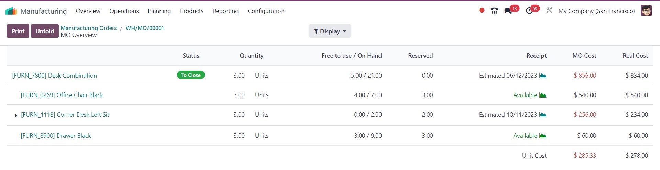Open the messages chat icon with 13
660x170 pixels.
pos(508,11)
